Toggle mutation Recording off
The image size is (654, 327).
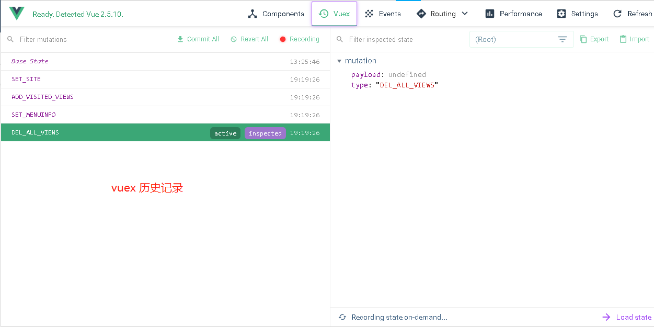[x=300, y=39]
